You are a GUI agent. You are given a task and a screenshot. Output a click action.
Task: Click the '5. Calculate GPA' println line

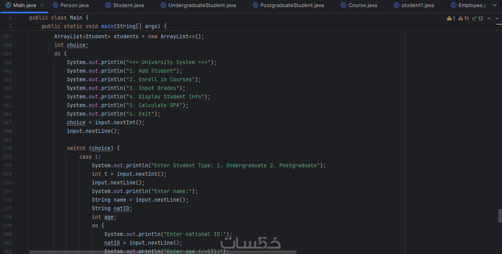(128, 105)
